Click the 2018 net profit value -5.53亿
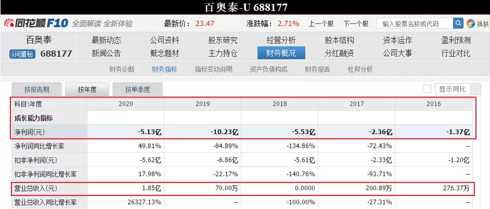 point(304,132)
